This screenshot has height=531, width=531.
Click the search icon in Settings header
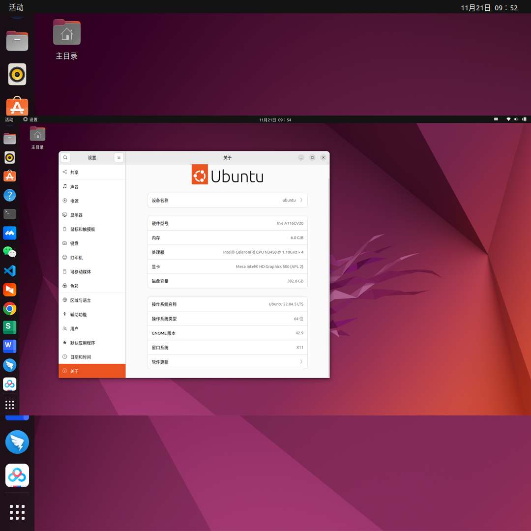click(x=65, y=157)
